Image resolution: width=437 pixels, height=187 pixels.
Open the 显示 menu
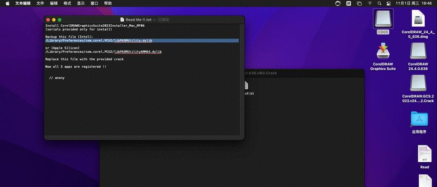[81, 3]
